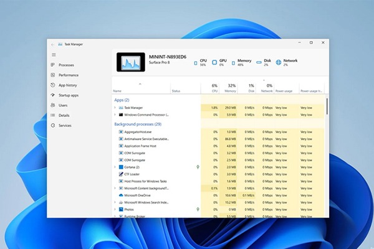The image size is (374, 249).
Task: Click the Memory indicator icon in header
Action: [x=233, y=63]
